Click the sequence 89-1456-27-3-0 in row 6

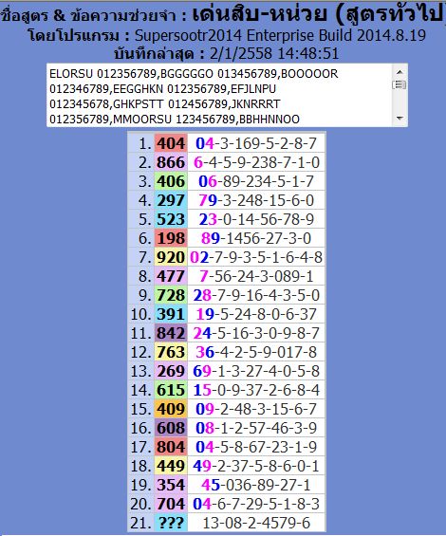tap(256, 238)
